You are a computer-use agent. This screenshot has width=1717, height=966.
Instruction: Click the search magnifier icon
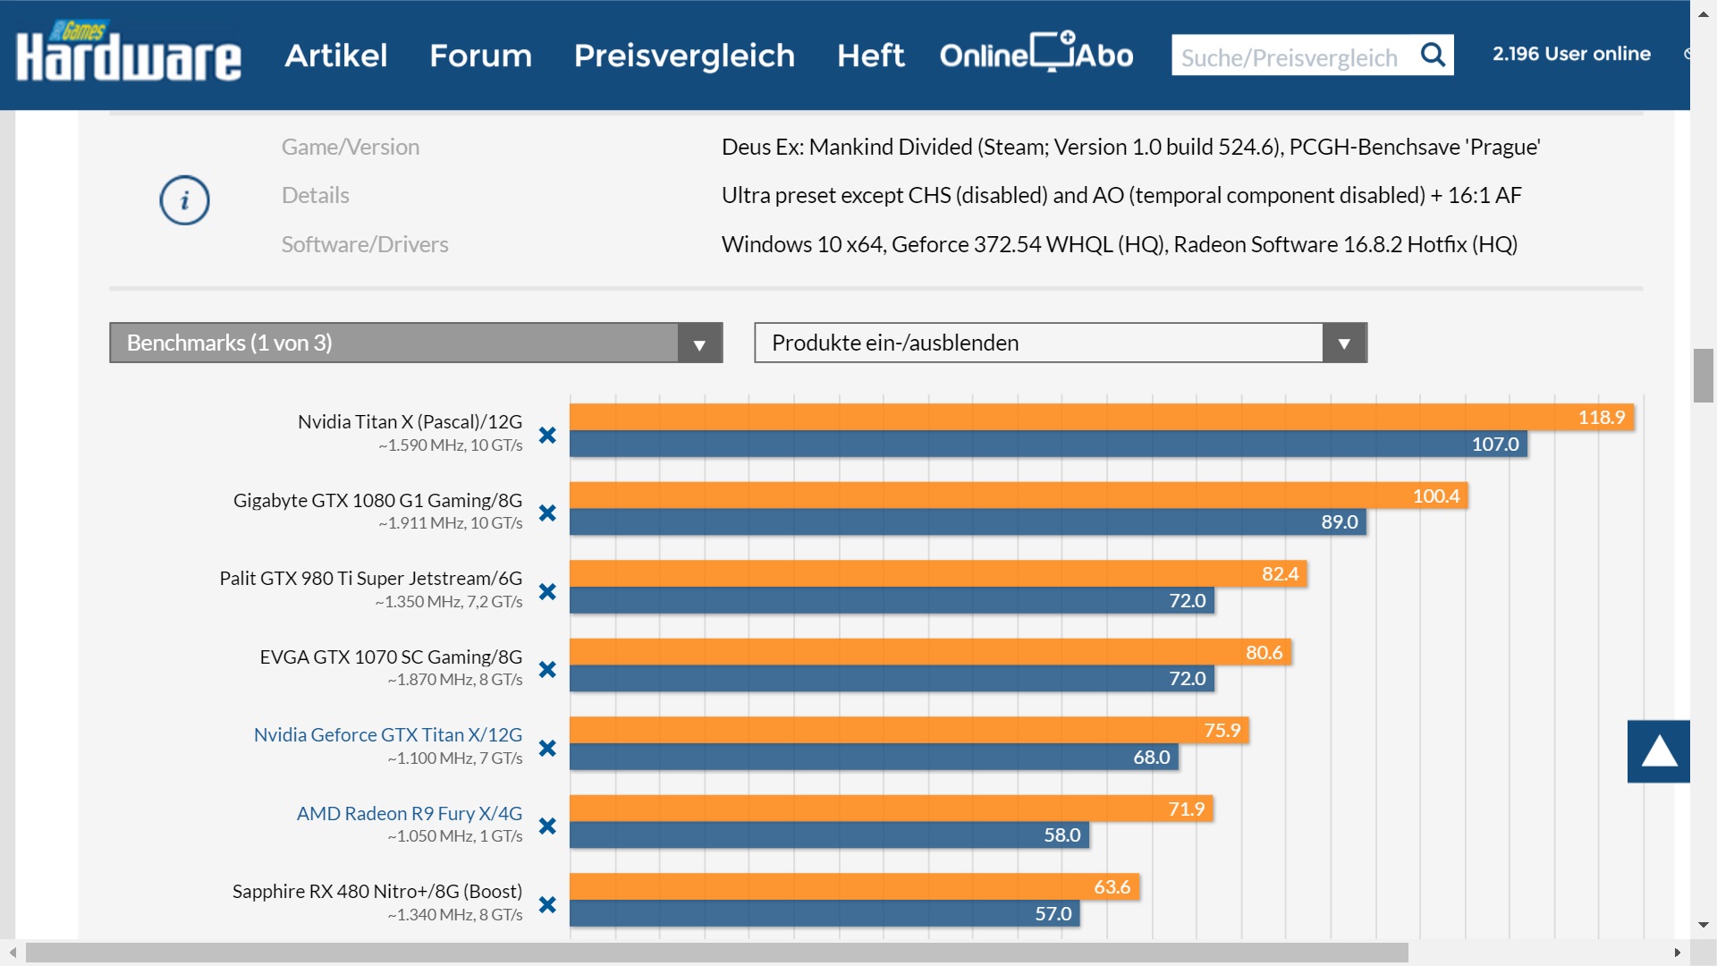(x=1433, y=55)
